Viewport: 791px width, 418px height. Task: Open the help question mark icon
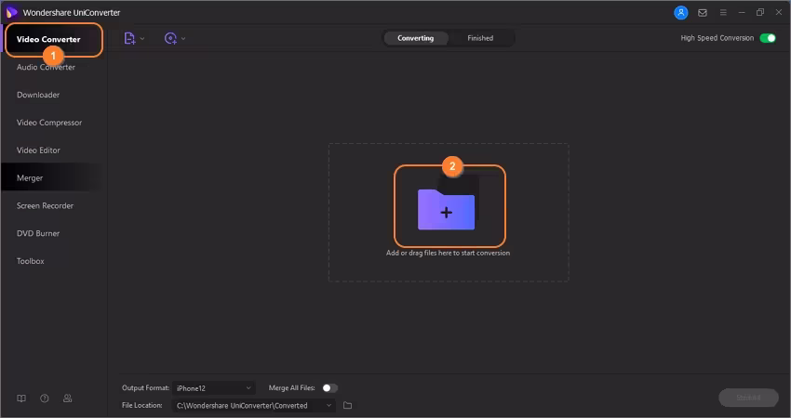tap(45, 398)
